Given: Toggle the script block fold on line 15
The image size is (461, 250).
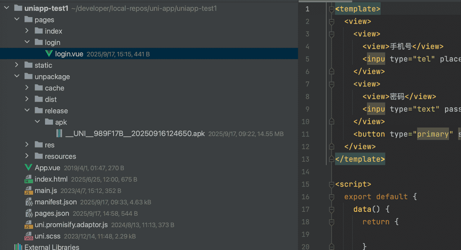Looking at the screenshot, I should pyautogui.click(x=332, y=184).
